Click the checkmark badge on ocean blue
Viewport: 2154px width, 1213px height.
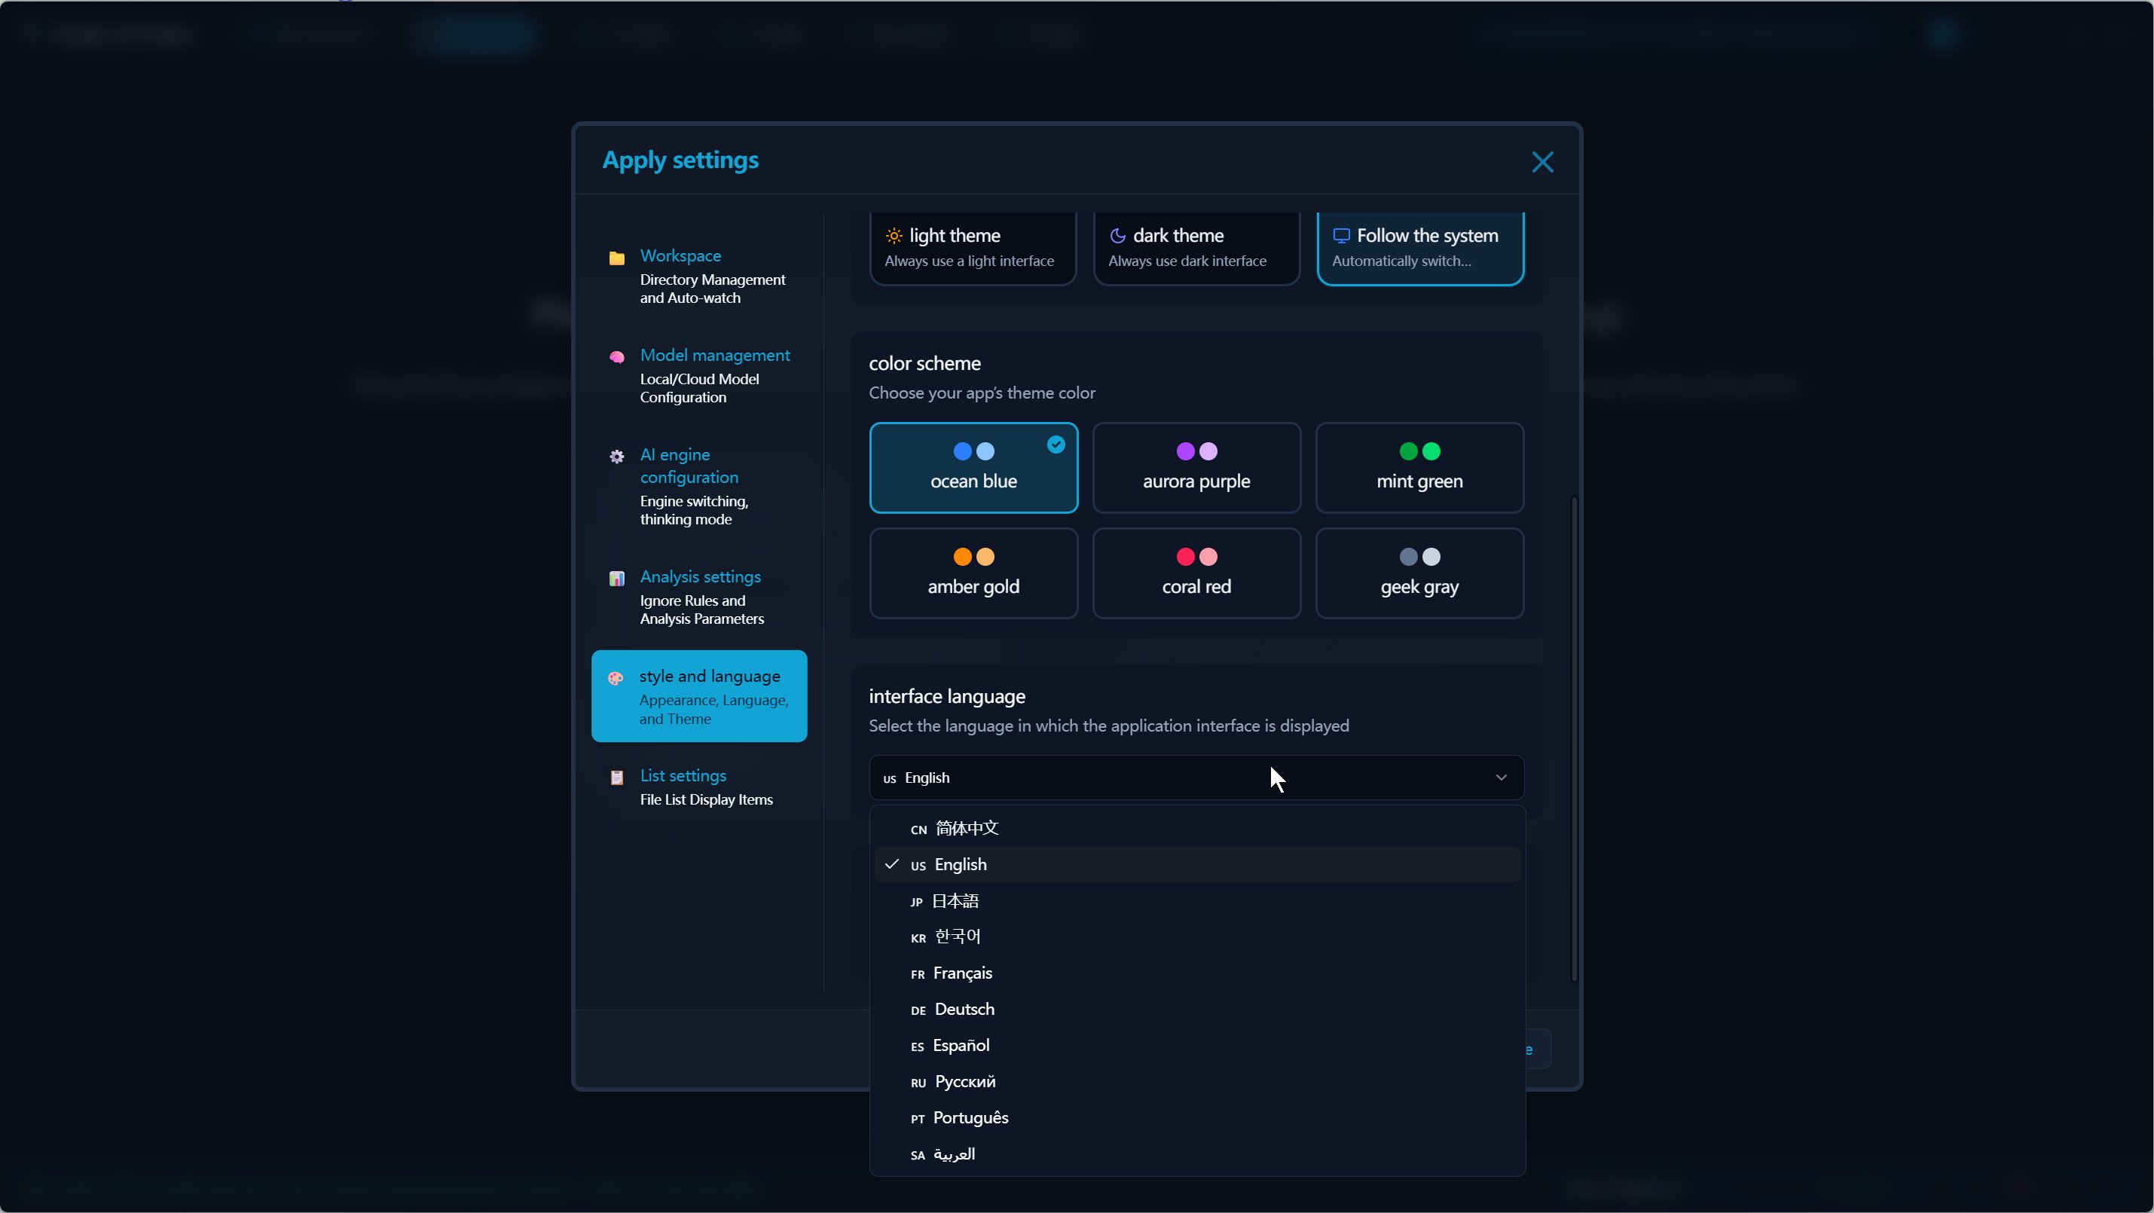coord(1056,445)
